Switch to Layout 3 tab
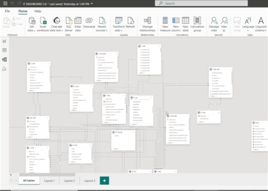This screenshot has width=268, height=191. pyautogui.click(x=90, y=181)
